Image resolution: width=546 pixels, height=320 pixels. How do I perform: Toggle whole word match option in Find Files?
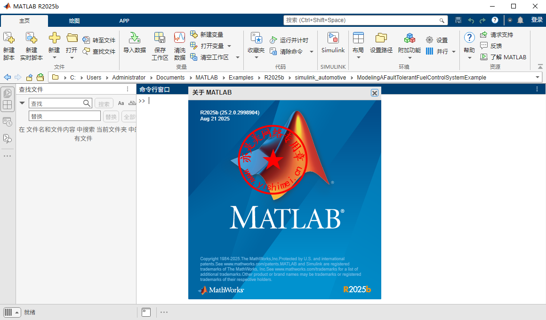click(132, 104)
